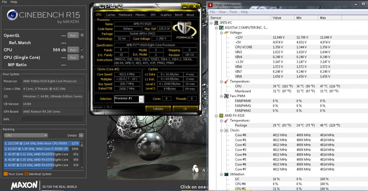Click the empty Info input field
368x191 pixels.
[x=52, y=119]
